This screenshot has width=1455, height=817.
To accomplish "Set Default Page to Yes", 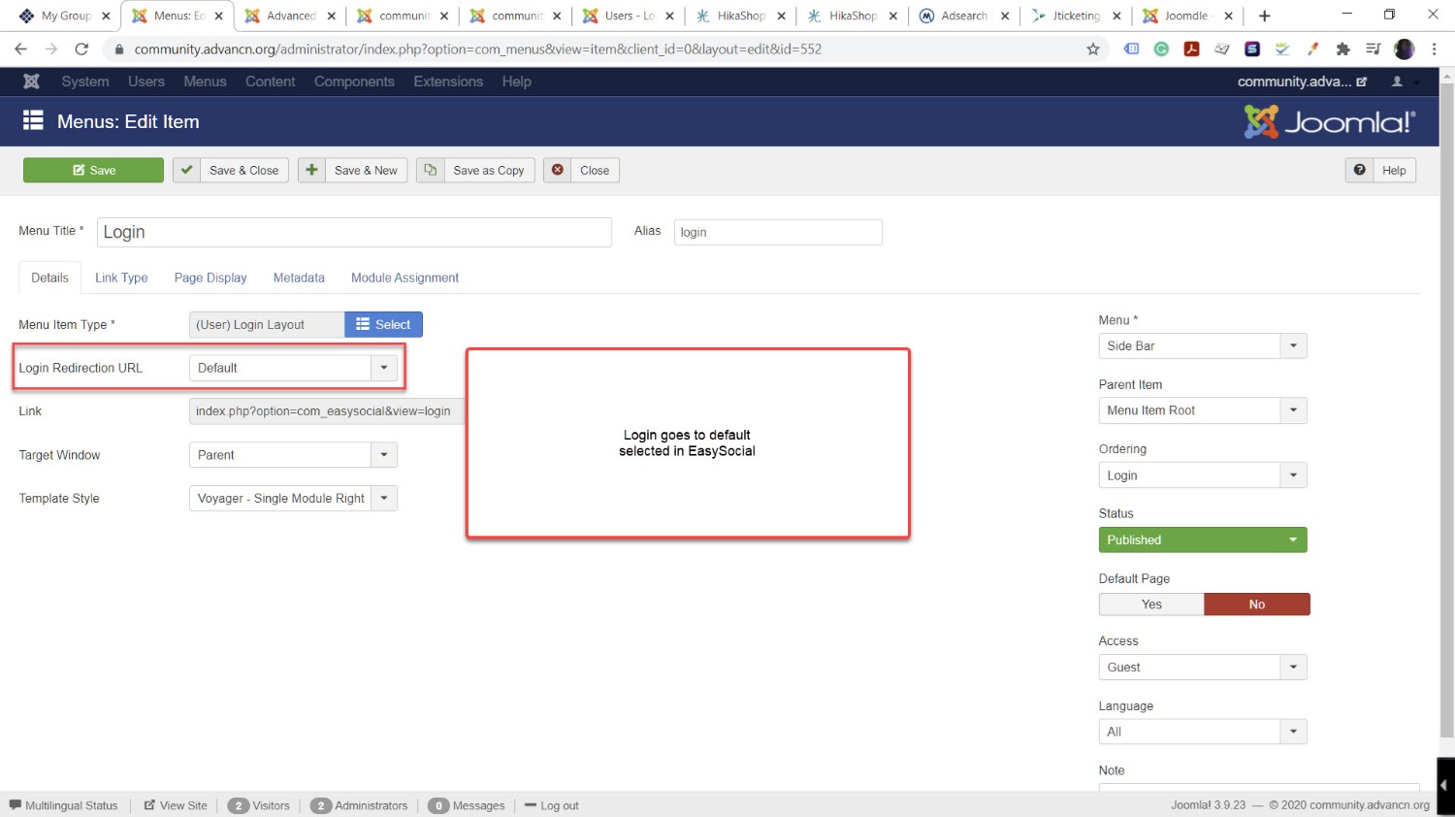I will pos(1151,605).
